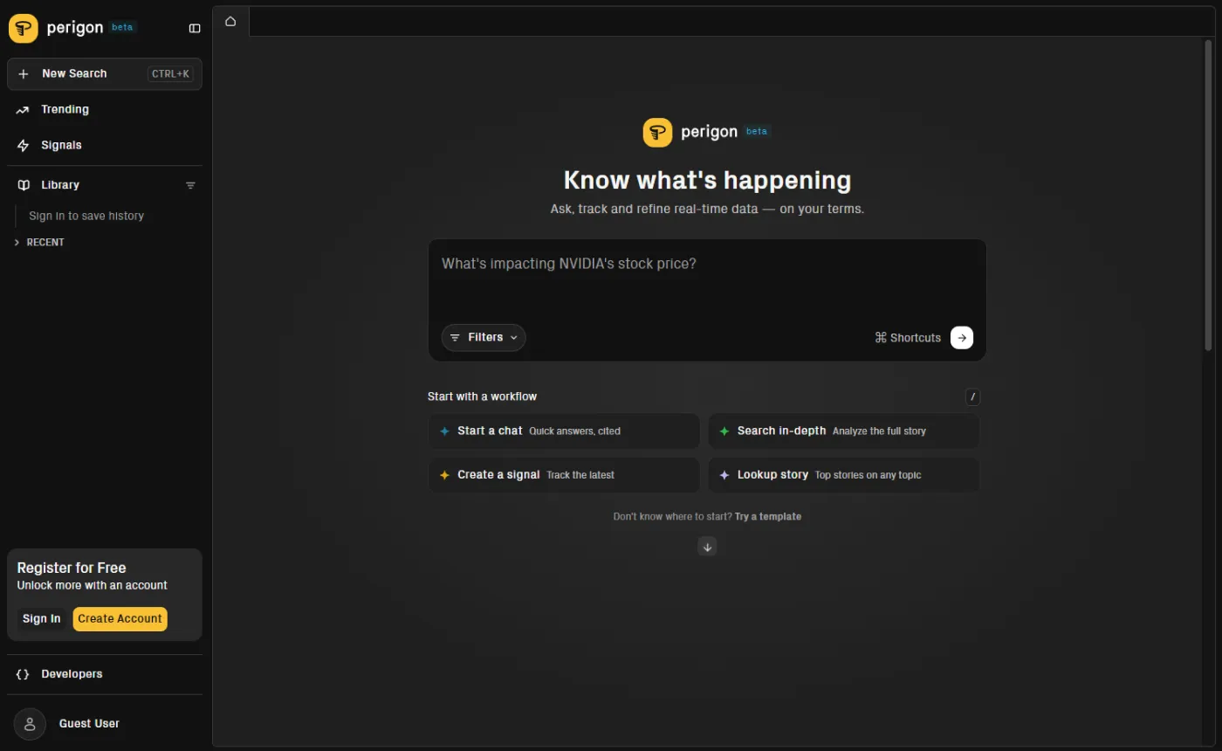Click the down arrow below templates
This screenshot has width=1222, height=751.
[x=708, y=547]
